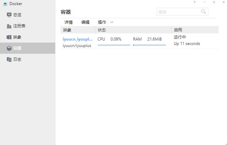Click the RAM usage progress bar
The image size is (227, 145).
pyautogui.click(x=149, y=45)
